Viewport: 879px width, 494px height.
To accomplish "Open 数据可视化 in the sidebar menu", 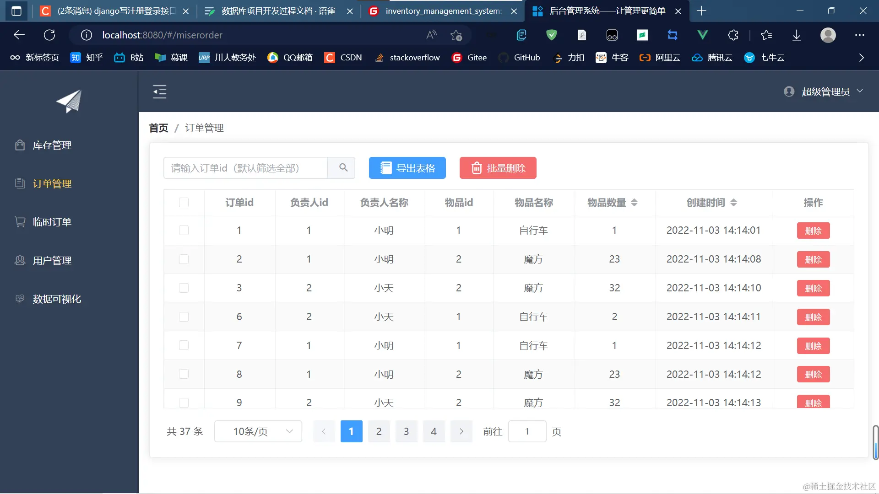I will [x=69, y=299].
